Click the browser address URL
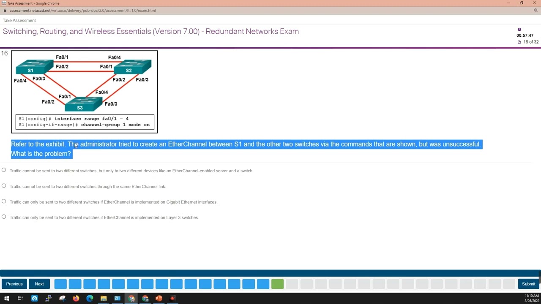Image resolution: width=541 pixels, height=304 pixels. point(82,11)
